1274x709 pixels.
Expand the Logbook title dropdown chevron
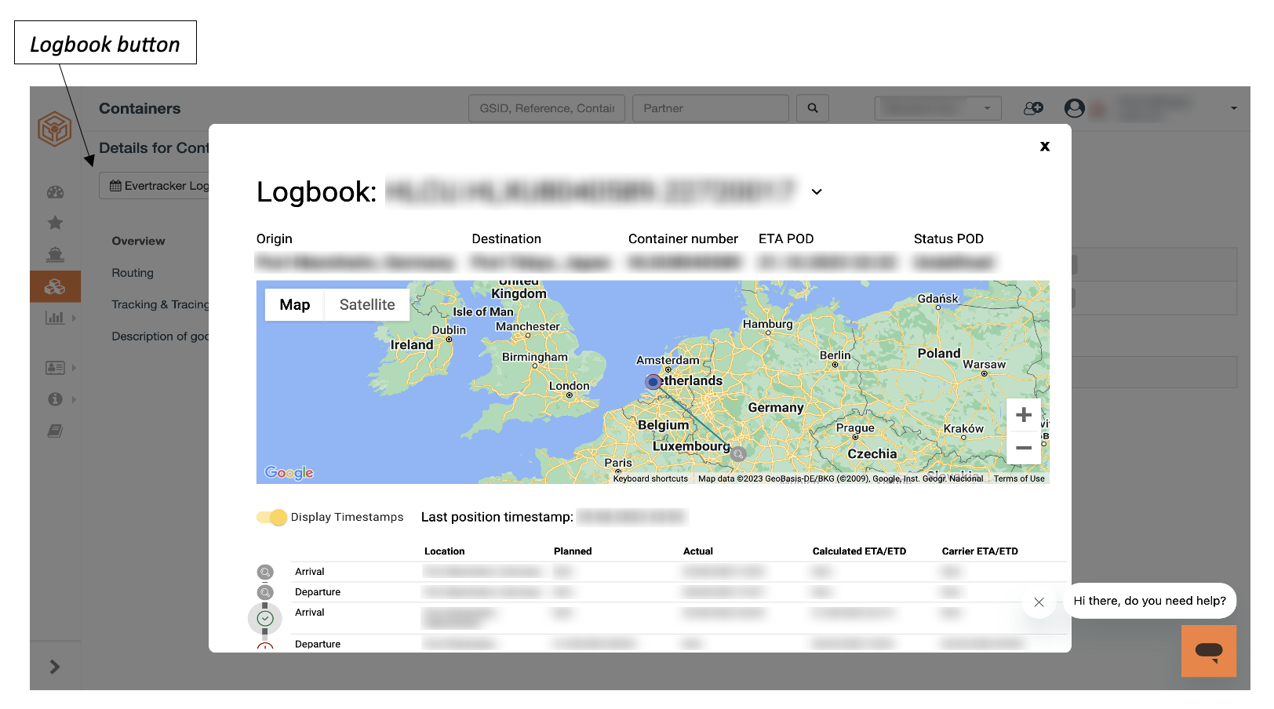pyautogui.click(x=817, y=191)
